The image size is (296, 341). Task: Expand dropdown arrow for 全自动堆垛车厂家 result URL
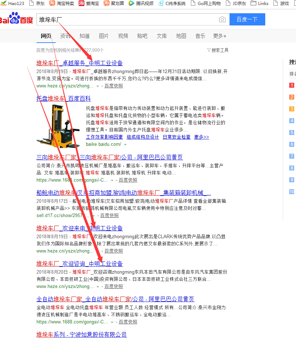point(112,322)
